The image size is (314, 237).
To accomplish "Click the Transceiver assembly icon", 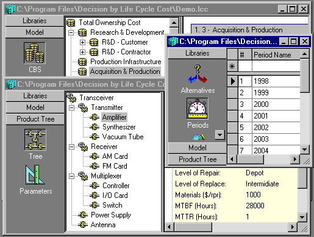I will point(71,98).
